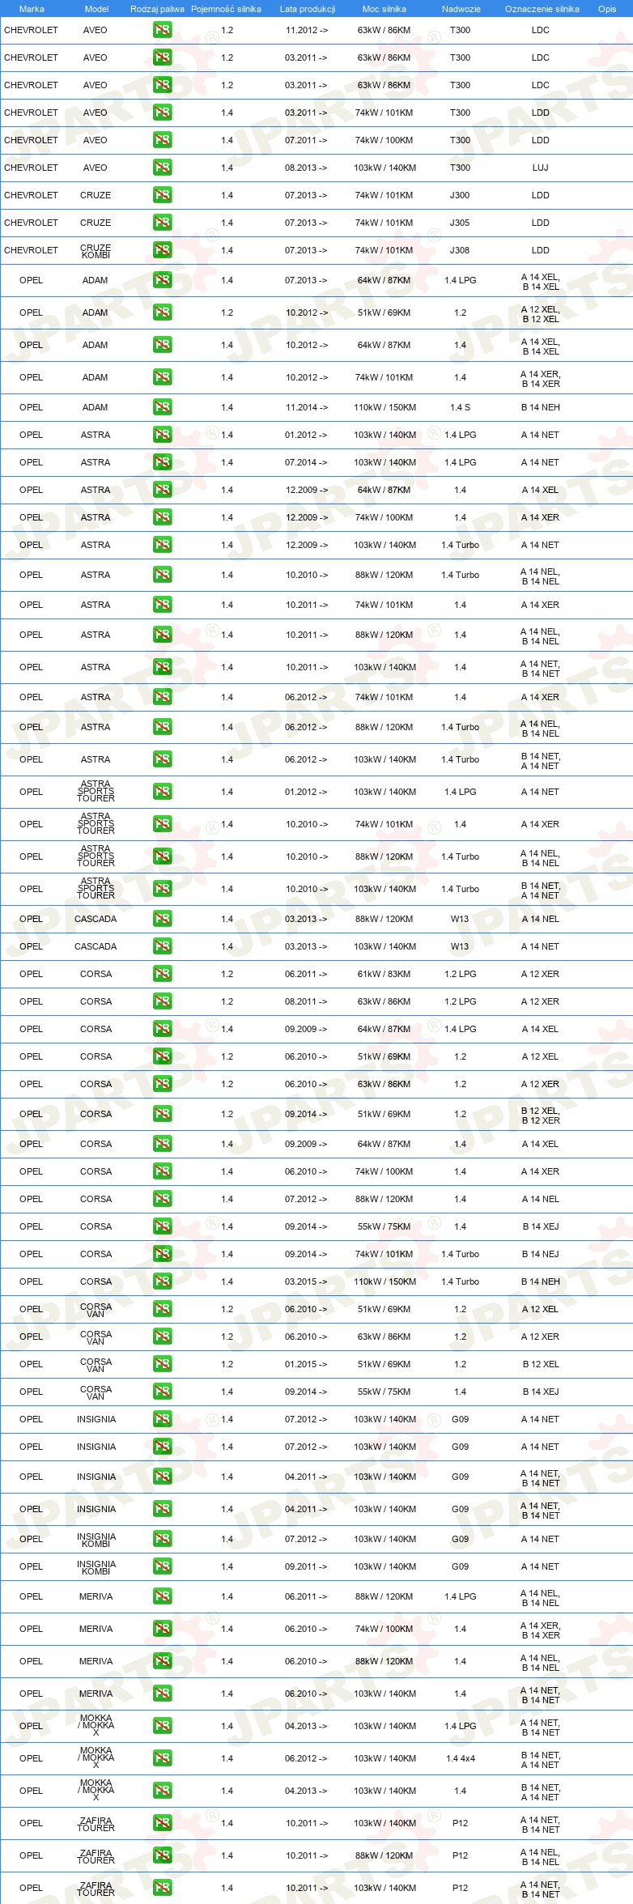
Task: Click the fuel icon for Aveo 08.2013 LUJ
Action: click(162, 168)
